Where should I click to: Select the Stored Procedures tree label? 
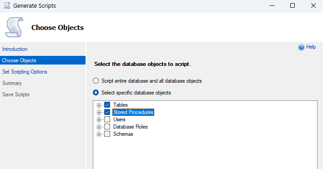(x=133, y=112)
